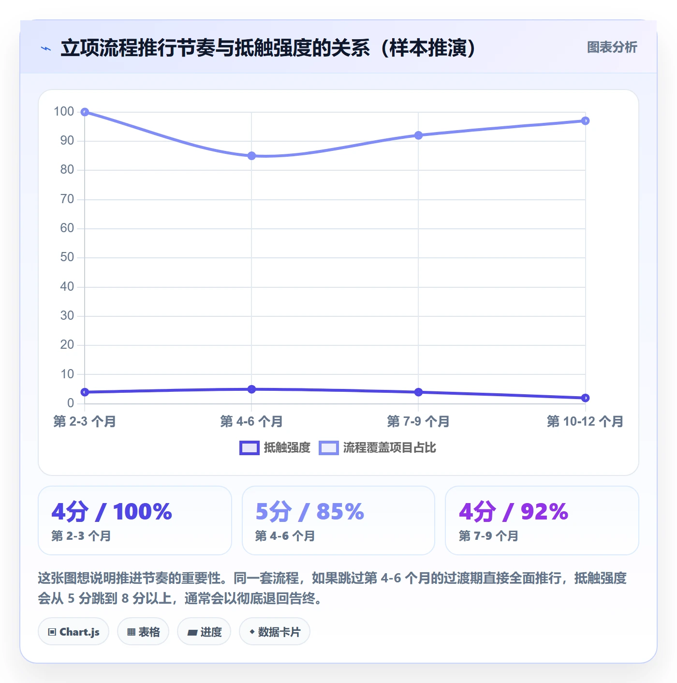The width and height of the screenshot is (677, 683).
Task: Click the description paragraph starting 这张图想说明
Action: [x=332, y=588]
